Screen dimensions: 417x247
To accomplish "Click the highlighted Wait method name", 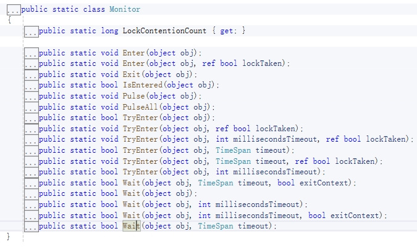I will [132, 227].
